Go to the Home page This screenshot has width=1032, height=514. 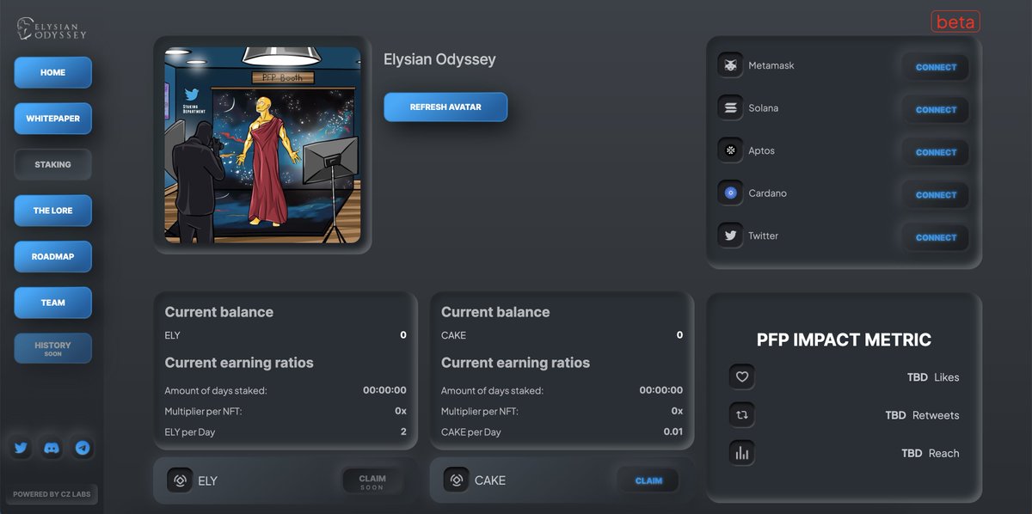coord(52,72)
